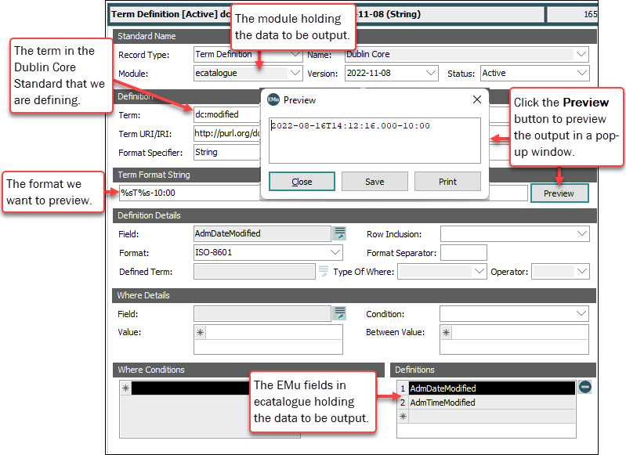Expand the Module dropdown showing ecatalogue
This screenshot has width=626, height=455.
tap(295, 73)
